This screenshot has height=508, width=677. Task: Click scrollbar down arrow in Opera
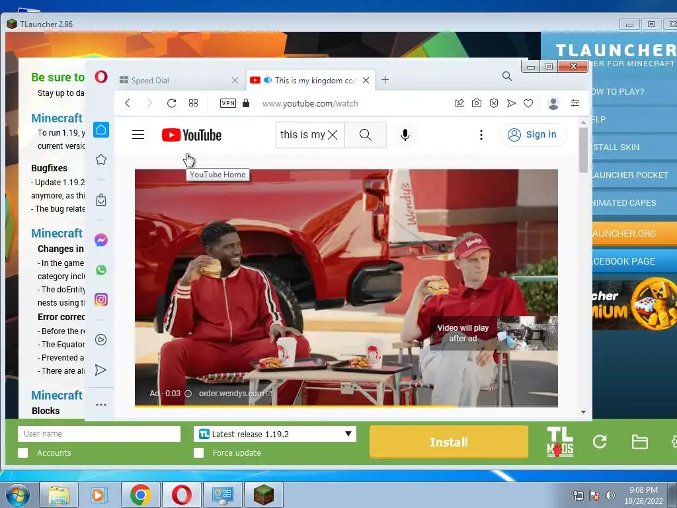583,411
